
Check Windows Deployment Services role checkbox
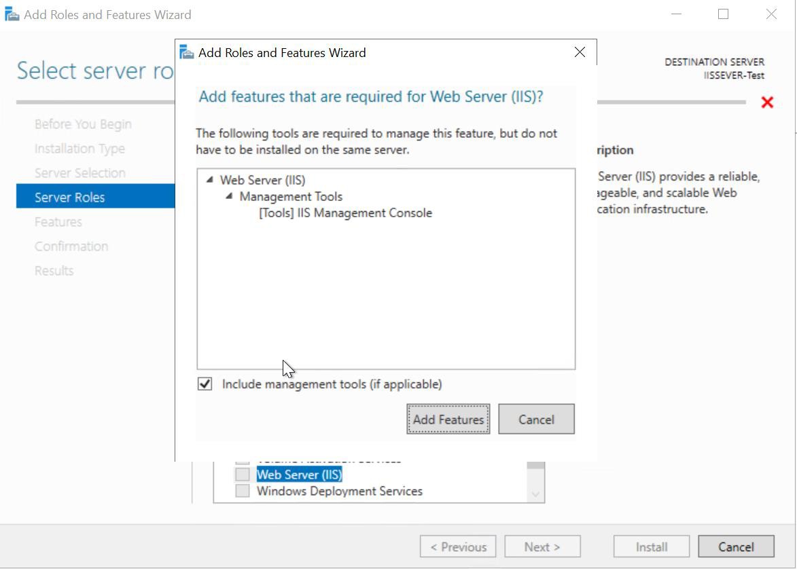click(243, 491)
